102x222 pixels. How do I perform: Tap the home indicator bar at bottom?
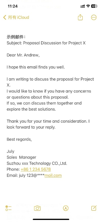pos(51,219)
